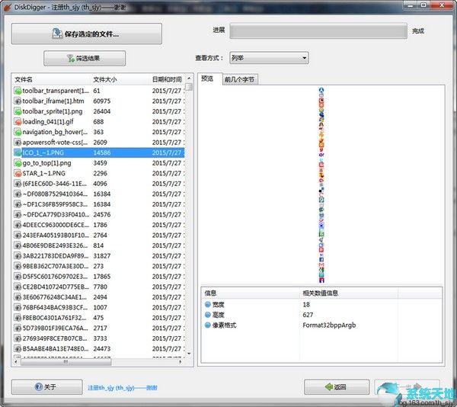Click the Info column header
Screen dimensions: 457x407
point(251,293)
